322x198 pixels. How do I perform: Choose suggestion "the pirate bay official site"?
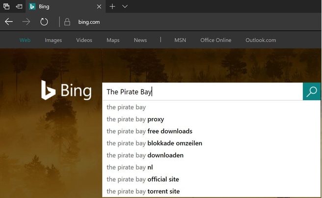coord(211,179)
